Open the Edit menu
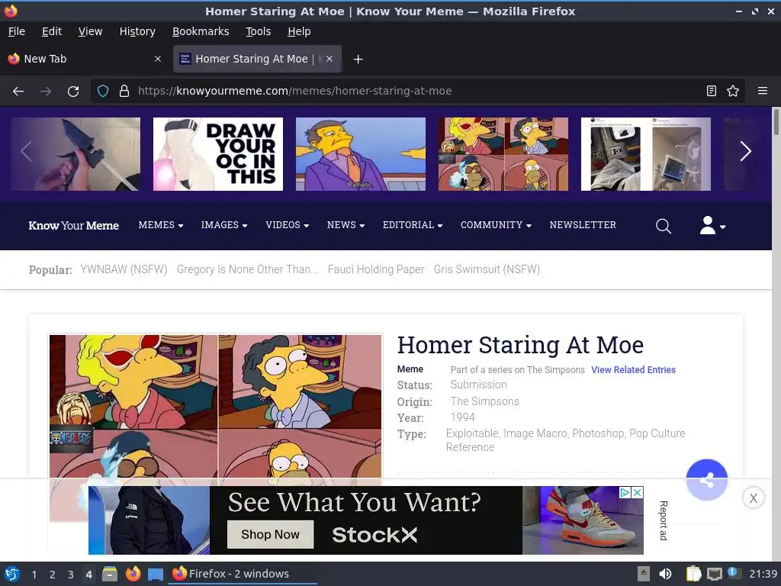This screenshot has width=781, height=586. 52,31
